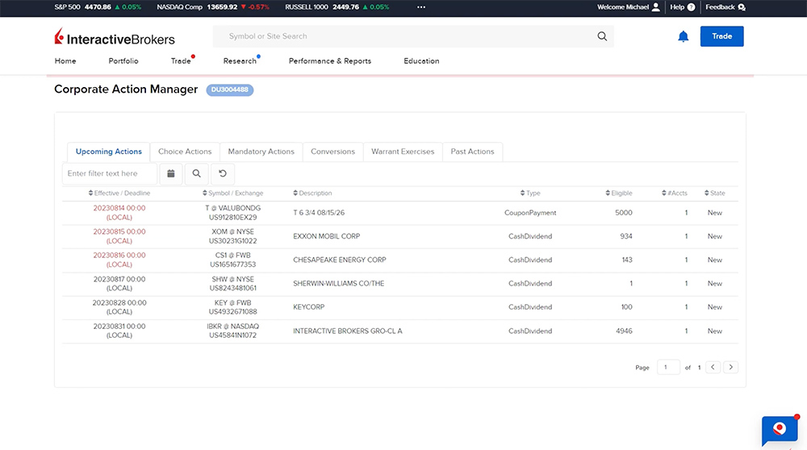Open the chat assistant widget icon
The width and height of the screenshot is (807, 450).
(779, 429)
